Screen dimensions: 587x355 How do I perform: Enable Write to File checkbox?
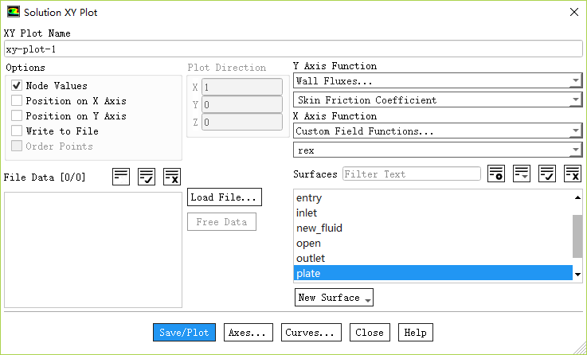pyautogui.click(x=17, y=131)
